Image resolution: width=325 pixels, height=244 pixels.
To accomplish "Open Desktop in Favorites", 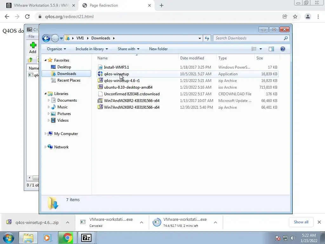I will (64, 67).
